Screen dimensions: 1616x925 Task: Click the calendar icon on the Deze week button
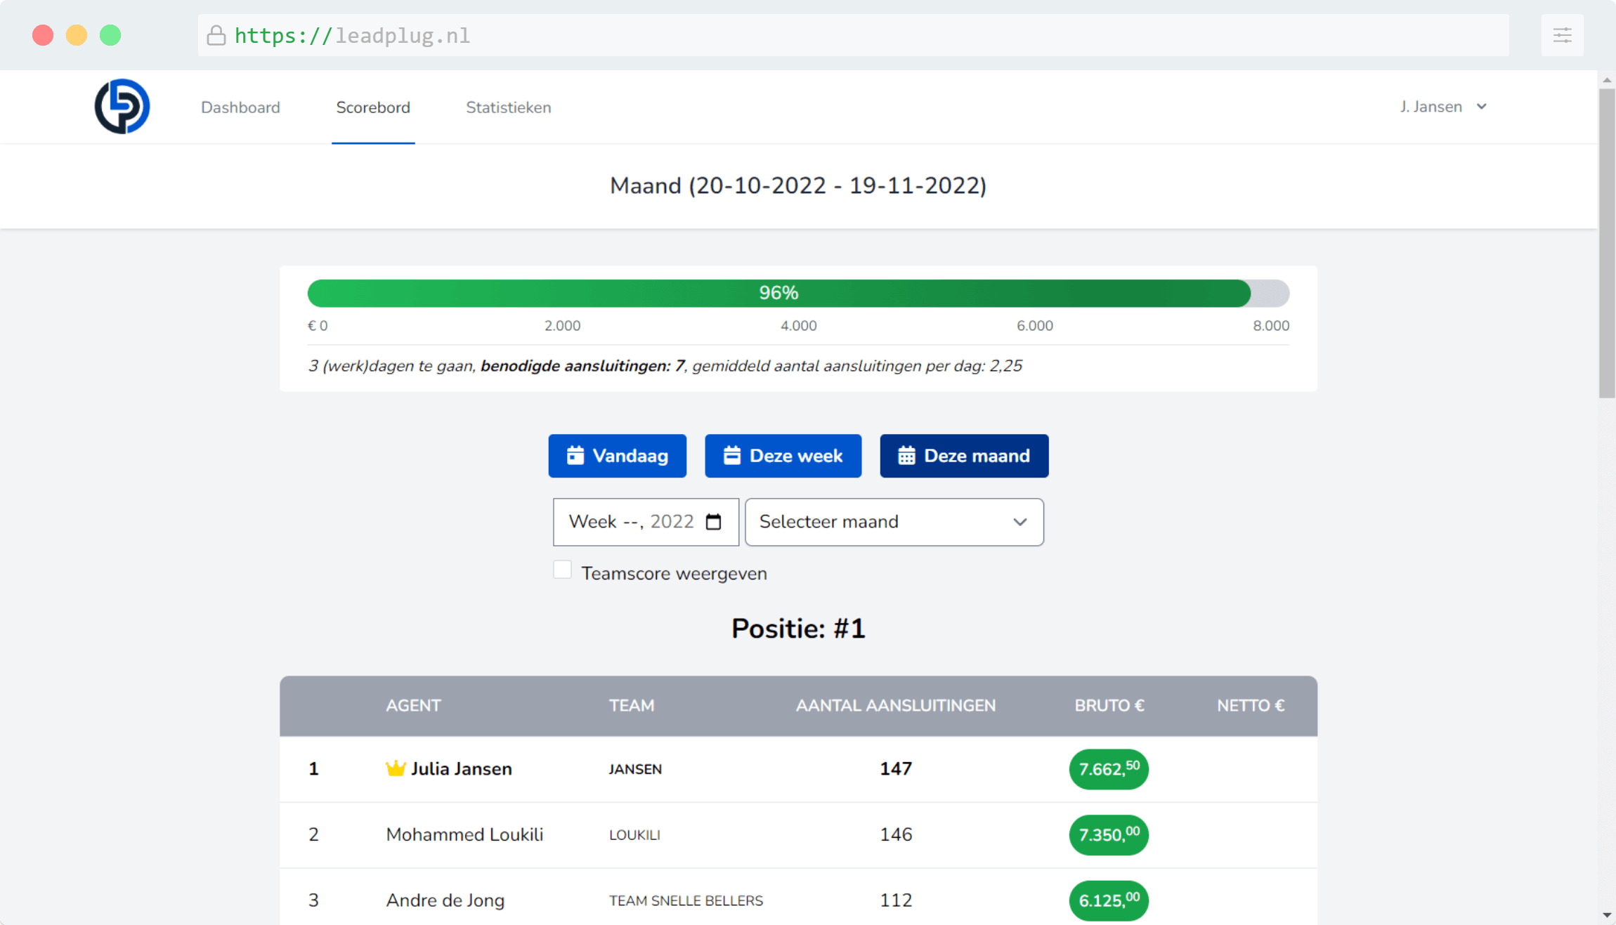(x=732, y=455)
